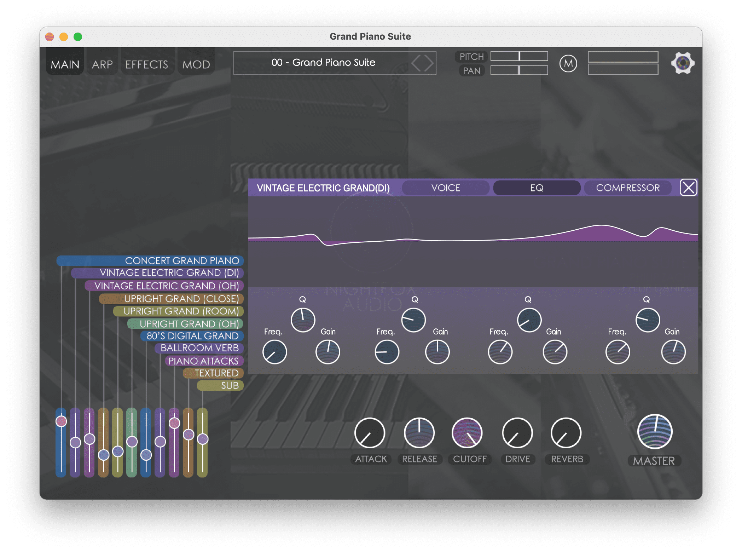Click the circled M mono button
Screen dimensions: 742x552
pyautogui.click(x=568, y=64)
